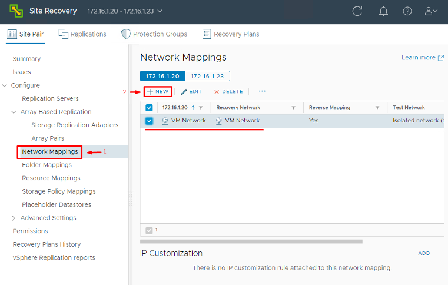Open Placeholder Datastores
Screen dimensions: 448x285
coord(57,205)
